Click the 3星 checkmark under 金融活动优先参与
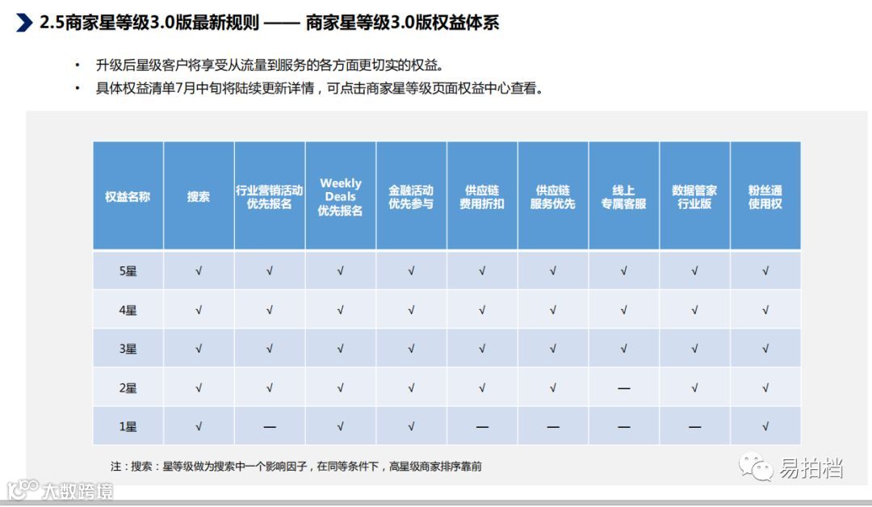Screen dimensions: 872x507 point(411,349)
